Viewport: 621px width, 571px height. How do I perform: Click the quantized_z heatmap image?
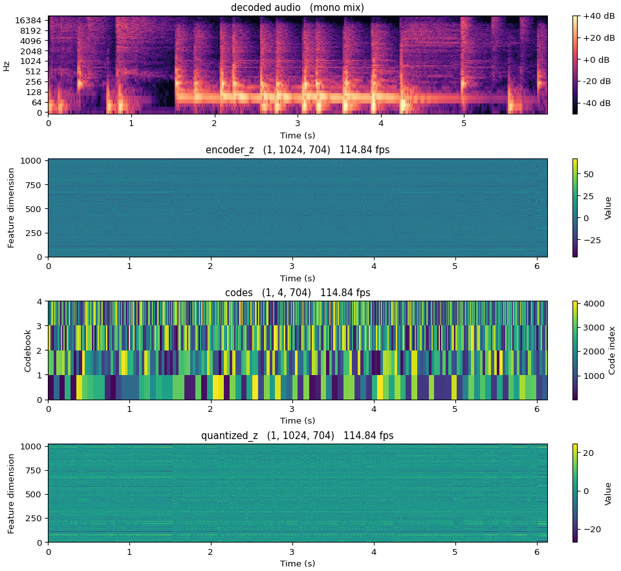tap(298, 493)
